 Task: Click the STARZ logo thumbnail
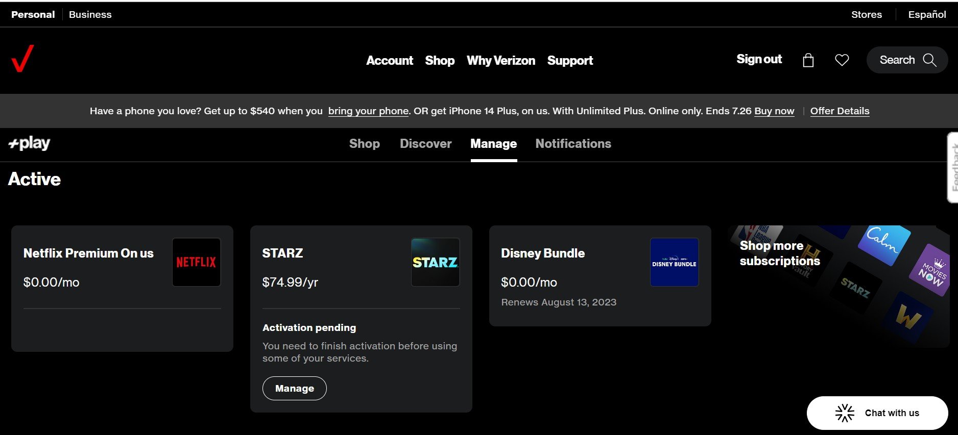point(435,262)
